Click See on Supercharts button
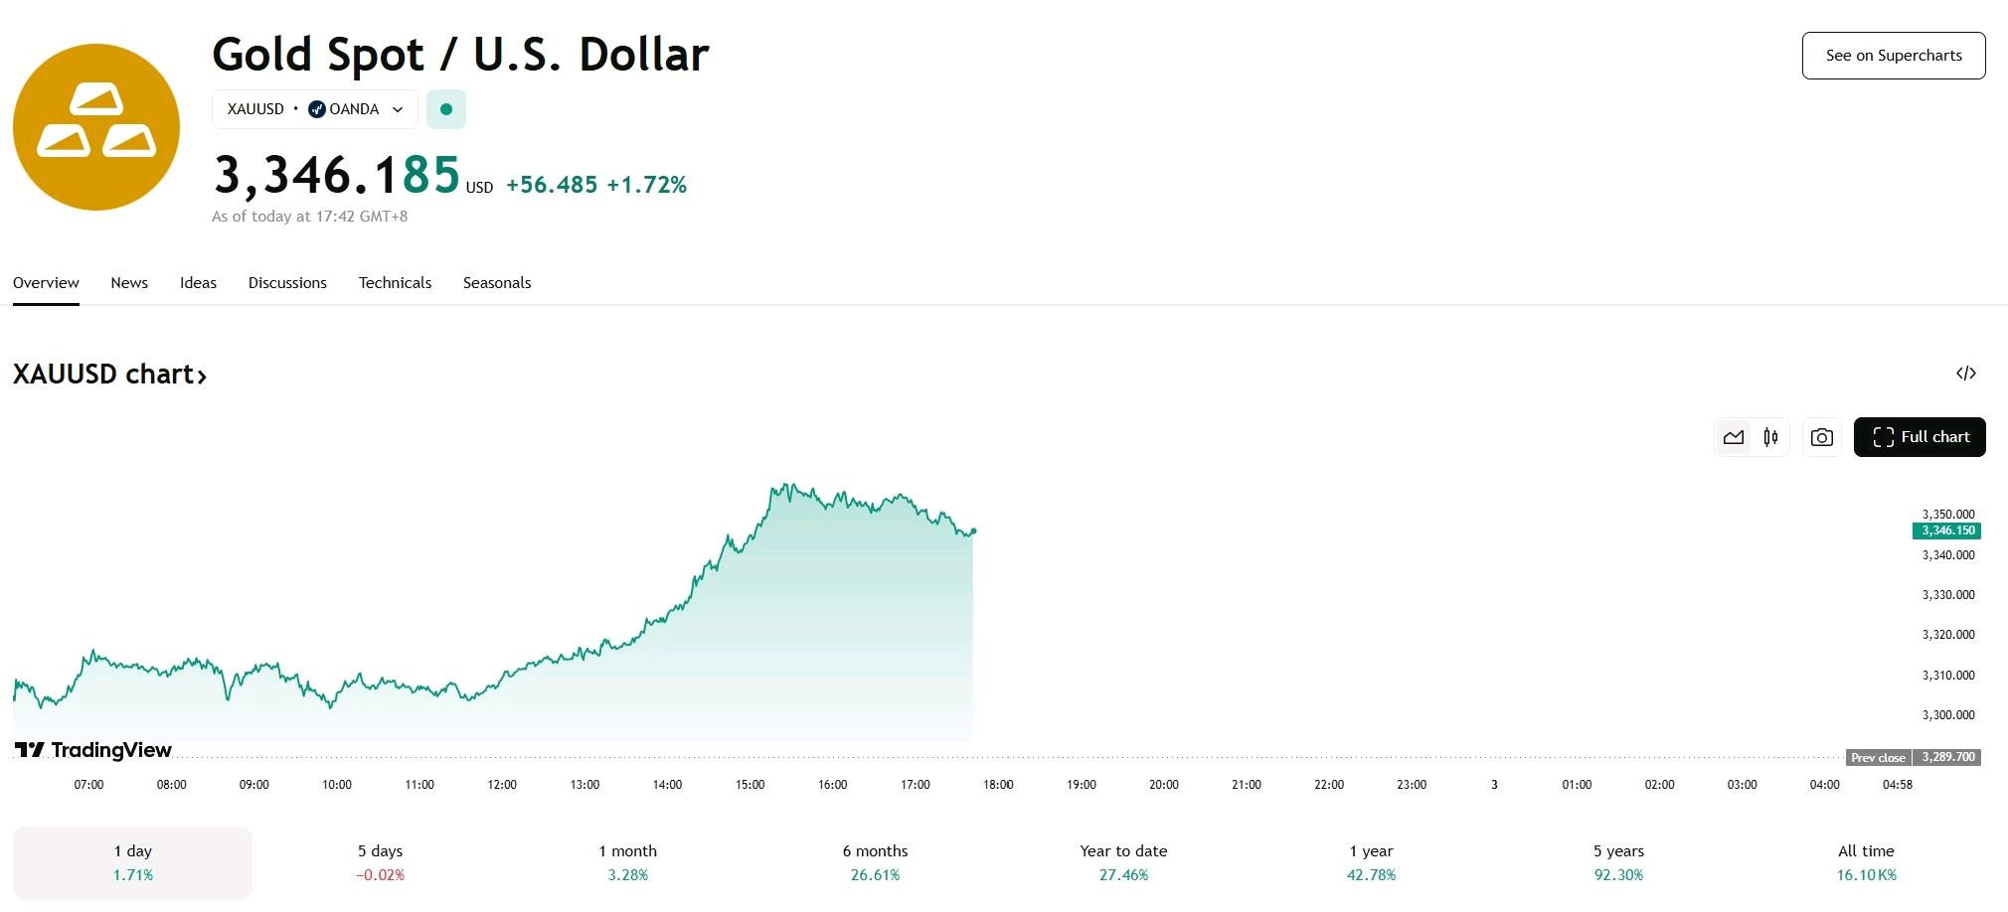 pos(1894,56)
